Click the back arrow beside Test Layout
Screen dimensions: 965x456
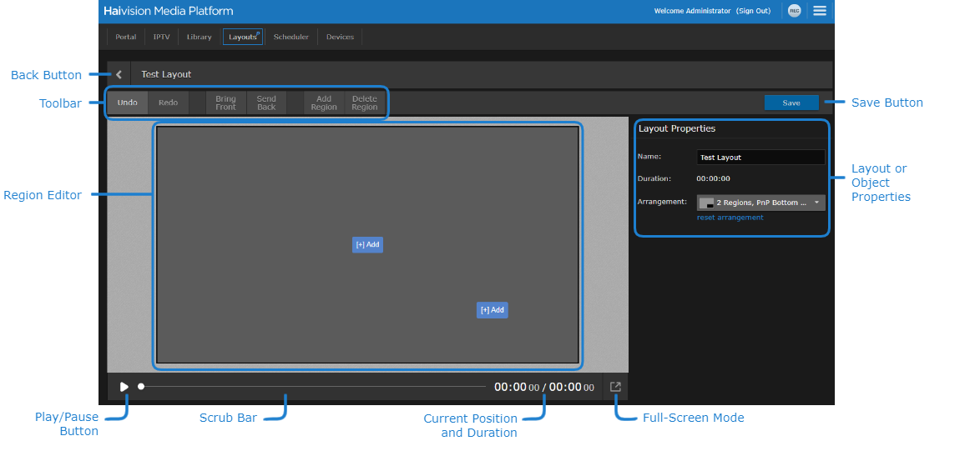(119, 74)
